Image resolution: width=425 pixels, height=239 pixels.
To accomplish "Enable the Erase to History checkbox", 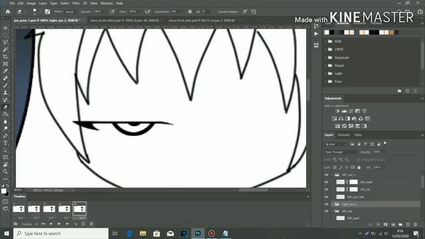I will tap(216, 12).
